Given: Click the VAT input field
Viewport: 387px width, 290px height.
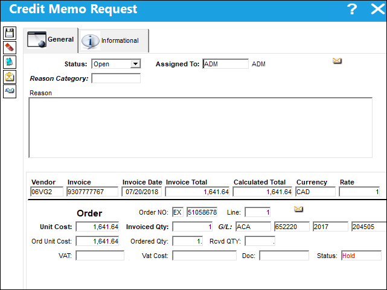Looking at the screenshot, I should point(100,256).
